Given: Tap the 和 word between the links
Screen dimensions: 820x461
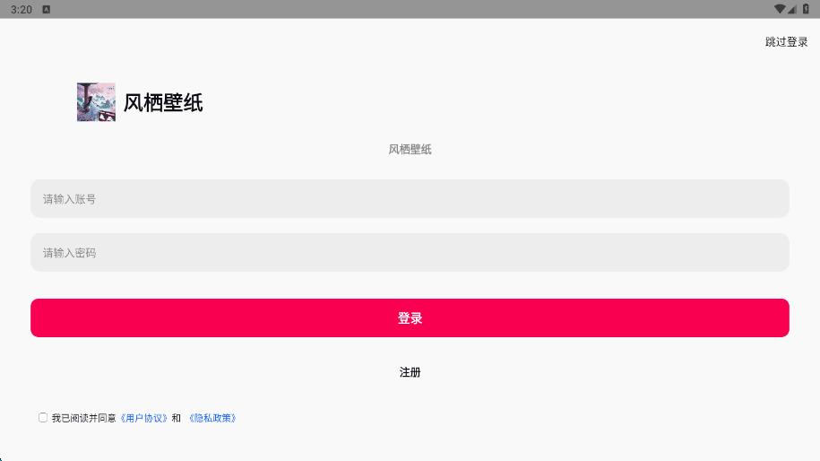Looking at the screenshot, I should pyautogui.click(x=177, y=418).
